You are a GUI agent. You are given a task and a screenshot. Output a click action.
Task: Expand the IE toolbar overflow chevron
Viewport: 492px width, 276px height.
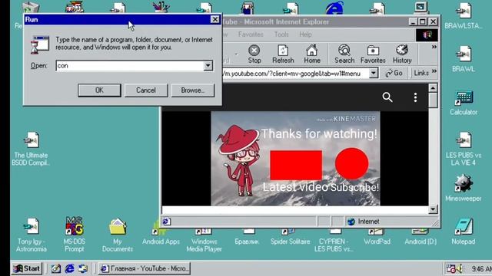(x=434, y=47)
